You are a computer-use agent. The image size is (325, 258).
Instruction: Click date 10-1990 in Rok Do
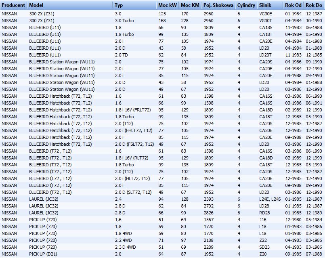coord(314,21)
